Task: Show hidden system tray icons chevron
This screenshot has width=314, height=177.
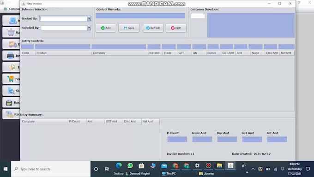Action: (253, 169)
